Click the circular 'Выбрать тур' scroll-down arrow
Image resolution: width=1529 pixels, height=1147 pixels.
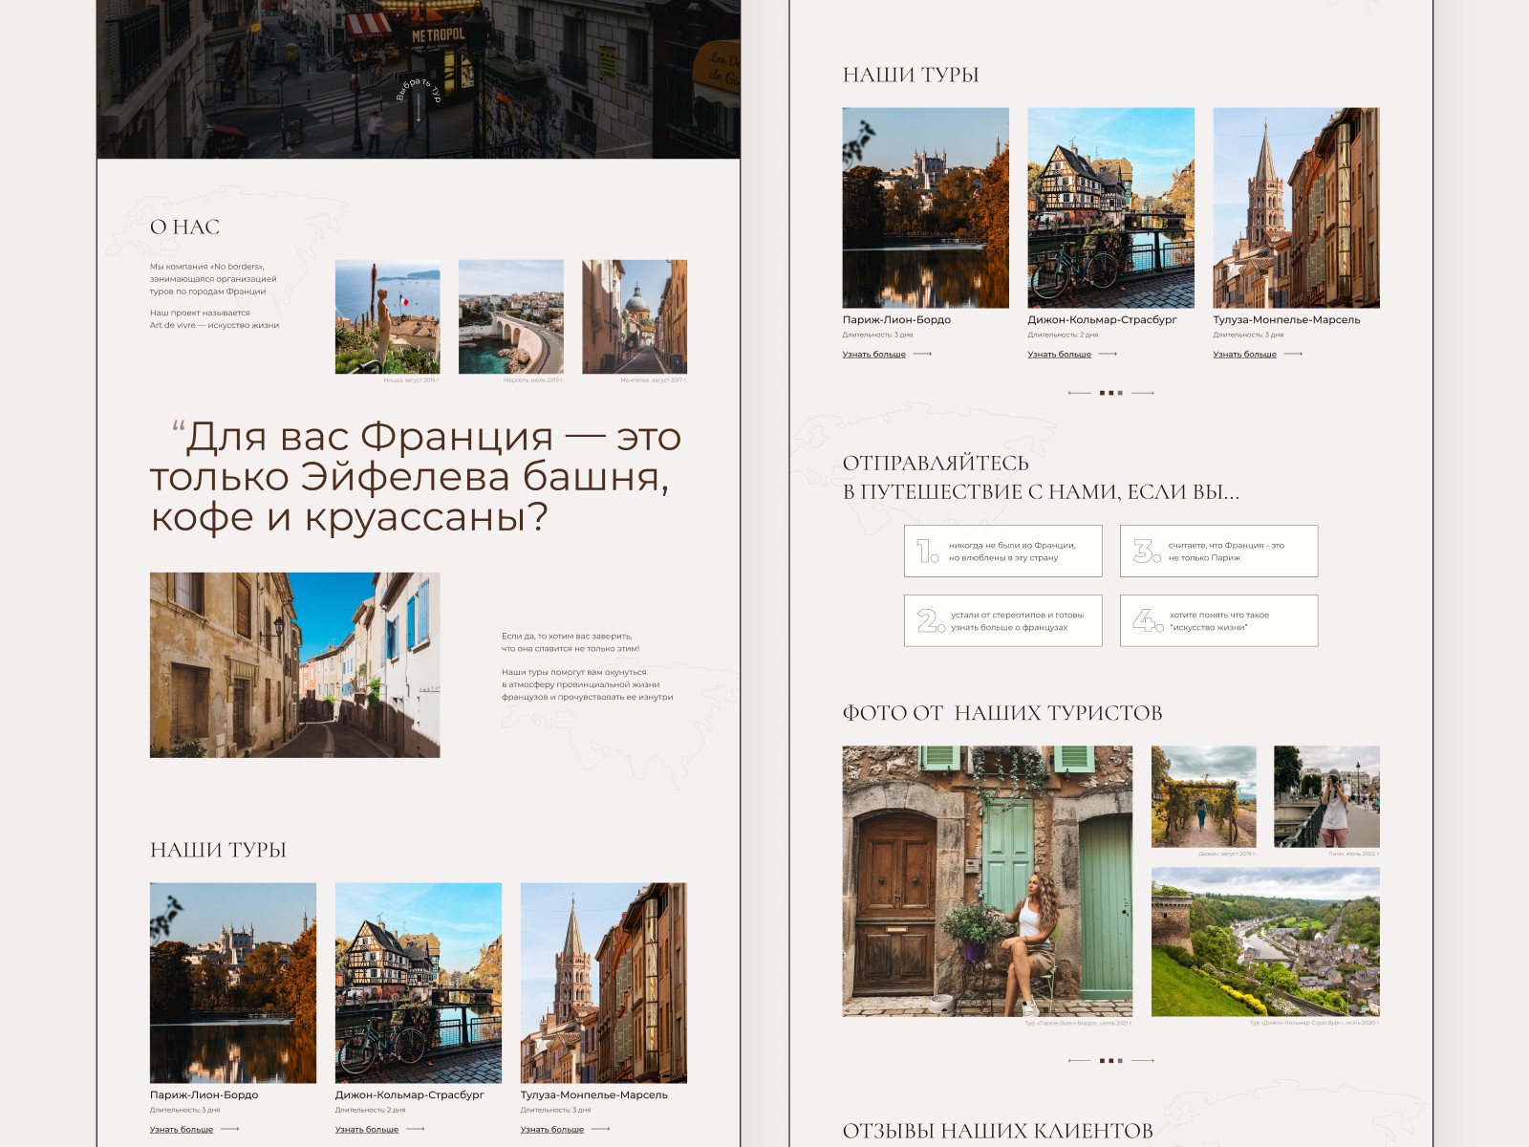coord(418,101)
